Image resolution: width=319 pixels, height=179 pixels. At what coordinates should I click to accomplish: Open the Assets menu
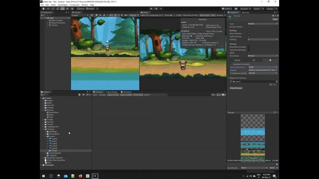tap(53, 5)
